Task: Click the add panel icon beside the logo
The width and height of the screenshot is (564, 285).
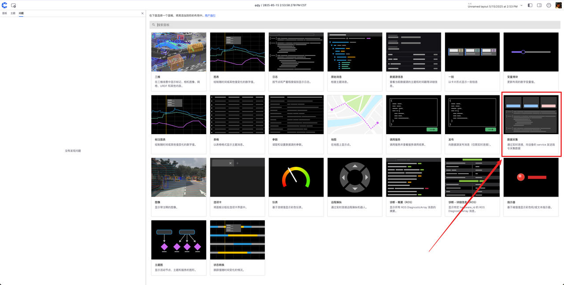Action: pyautogui.click(x=14, y=5)
